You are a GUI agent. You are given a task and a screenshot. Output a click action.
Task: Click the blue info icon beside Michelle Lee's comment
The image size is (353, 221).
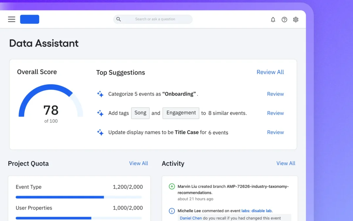[172, 211]
